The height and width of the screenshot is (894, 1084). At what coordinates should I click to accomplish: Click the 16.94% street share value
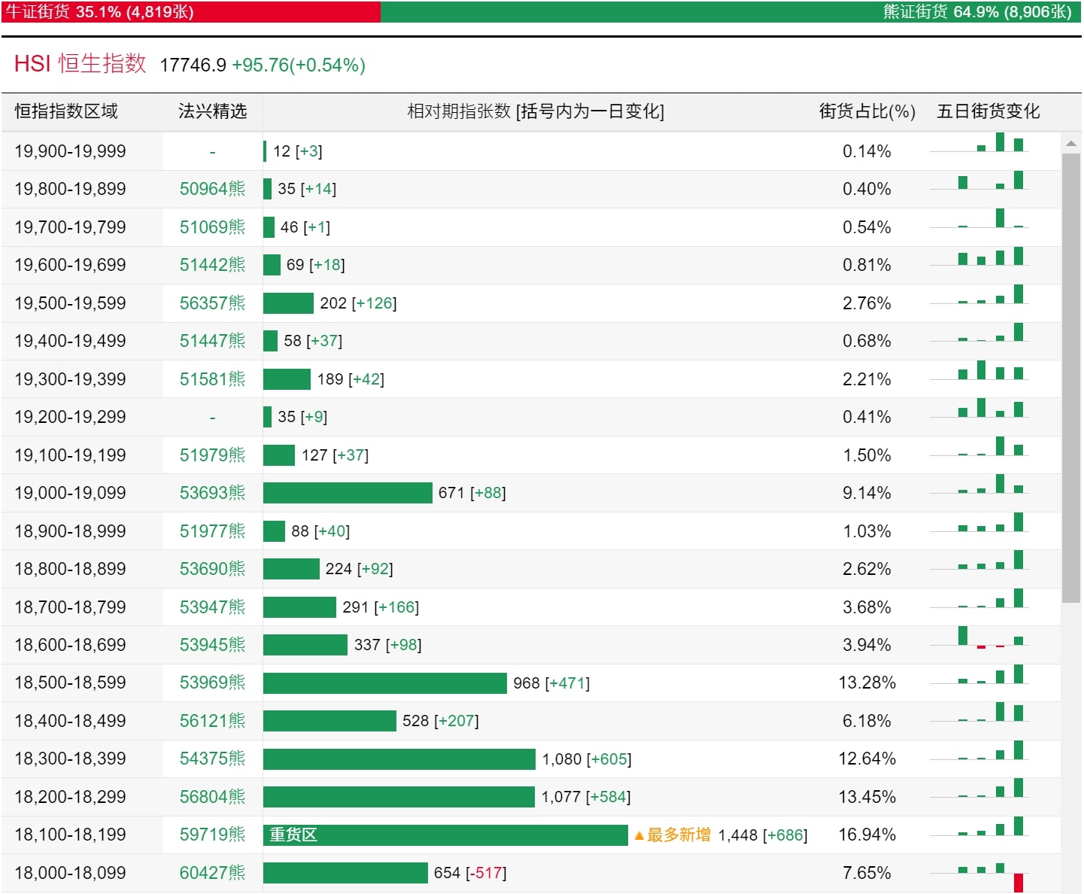(867, 835)
